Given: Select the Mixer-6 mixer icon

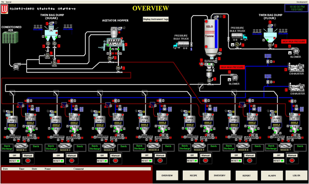Looking at the screenshot, I should click(241, 145).
